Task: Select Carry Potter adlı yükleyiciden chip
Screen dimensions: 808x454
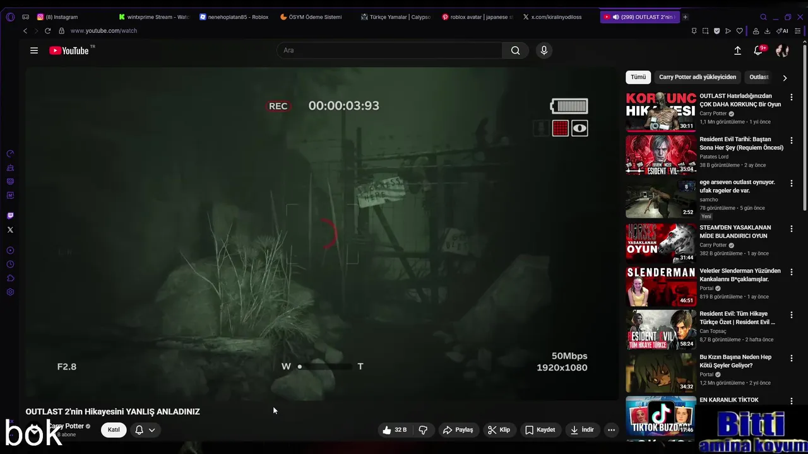Action: [698, 77]
